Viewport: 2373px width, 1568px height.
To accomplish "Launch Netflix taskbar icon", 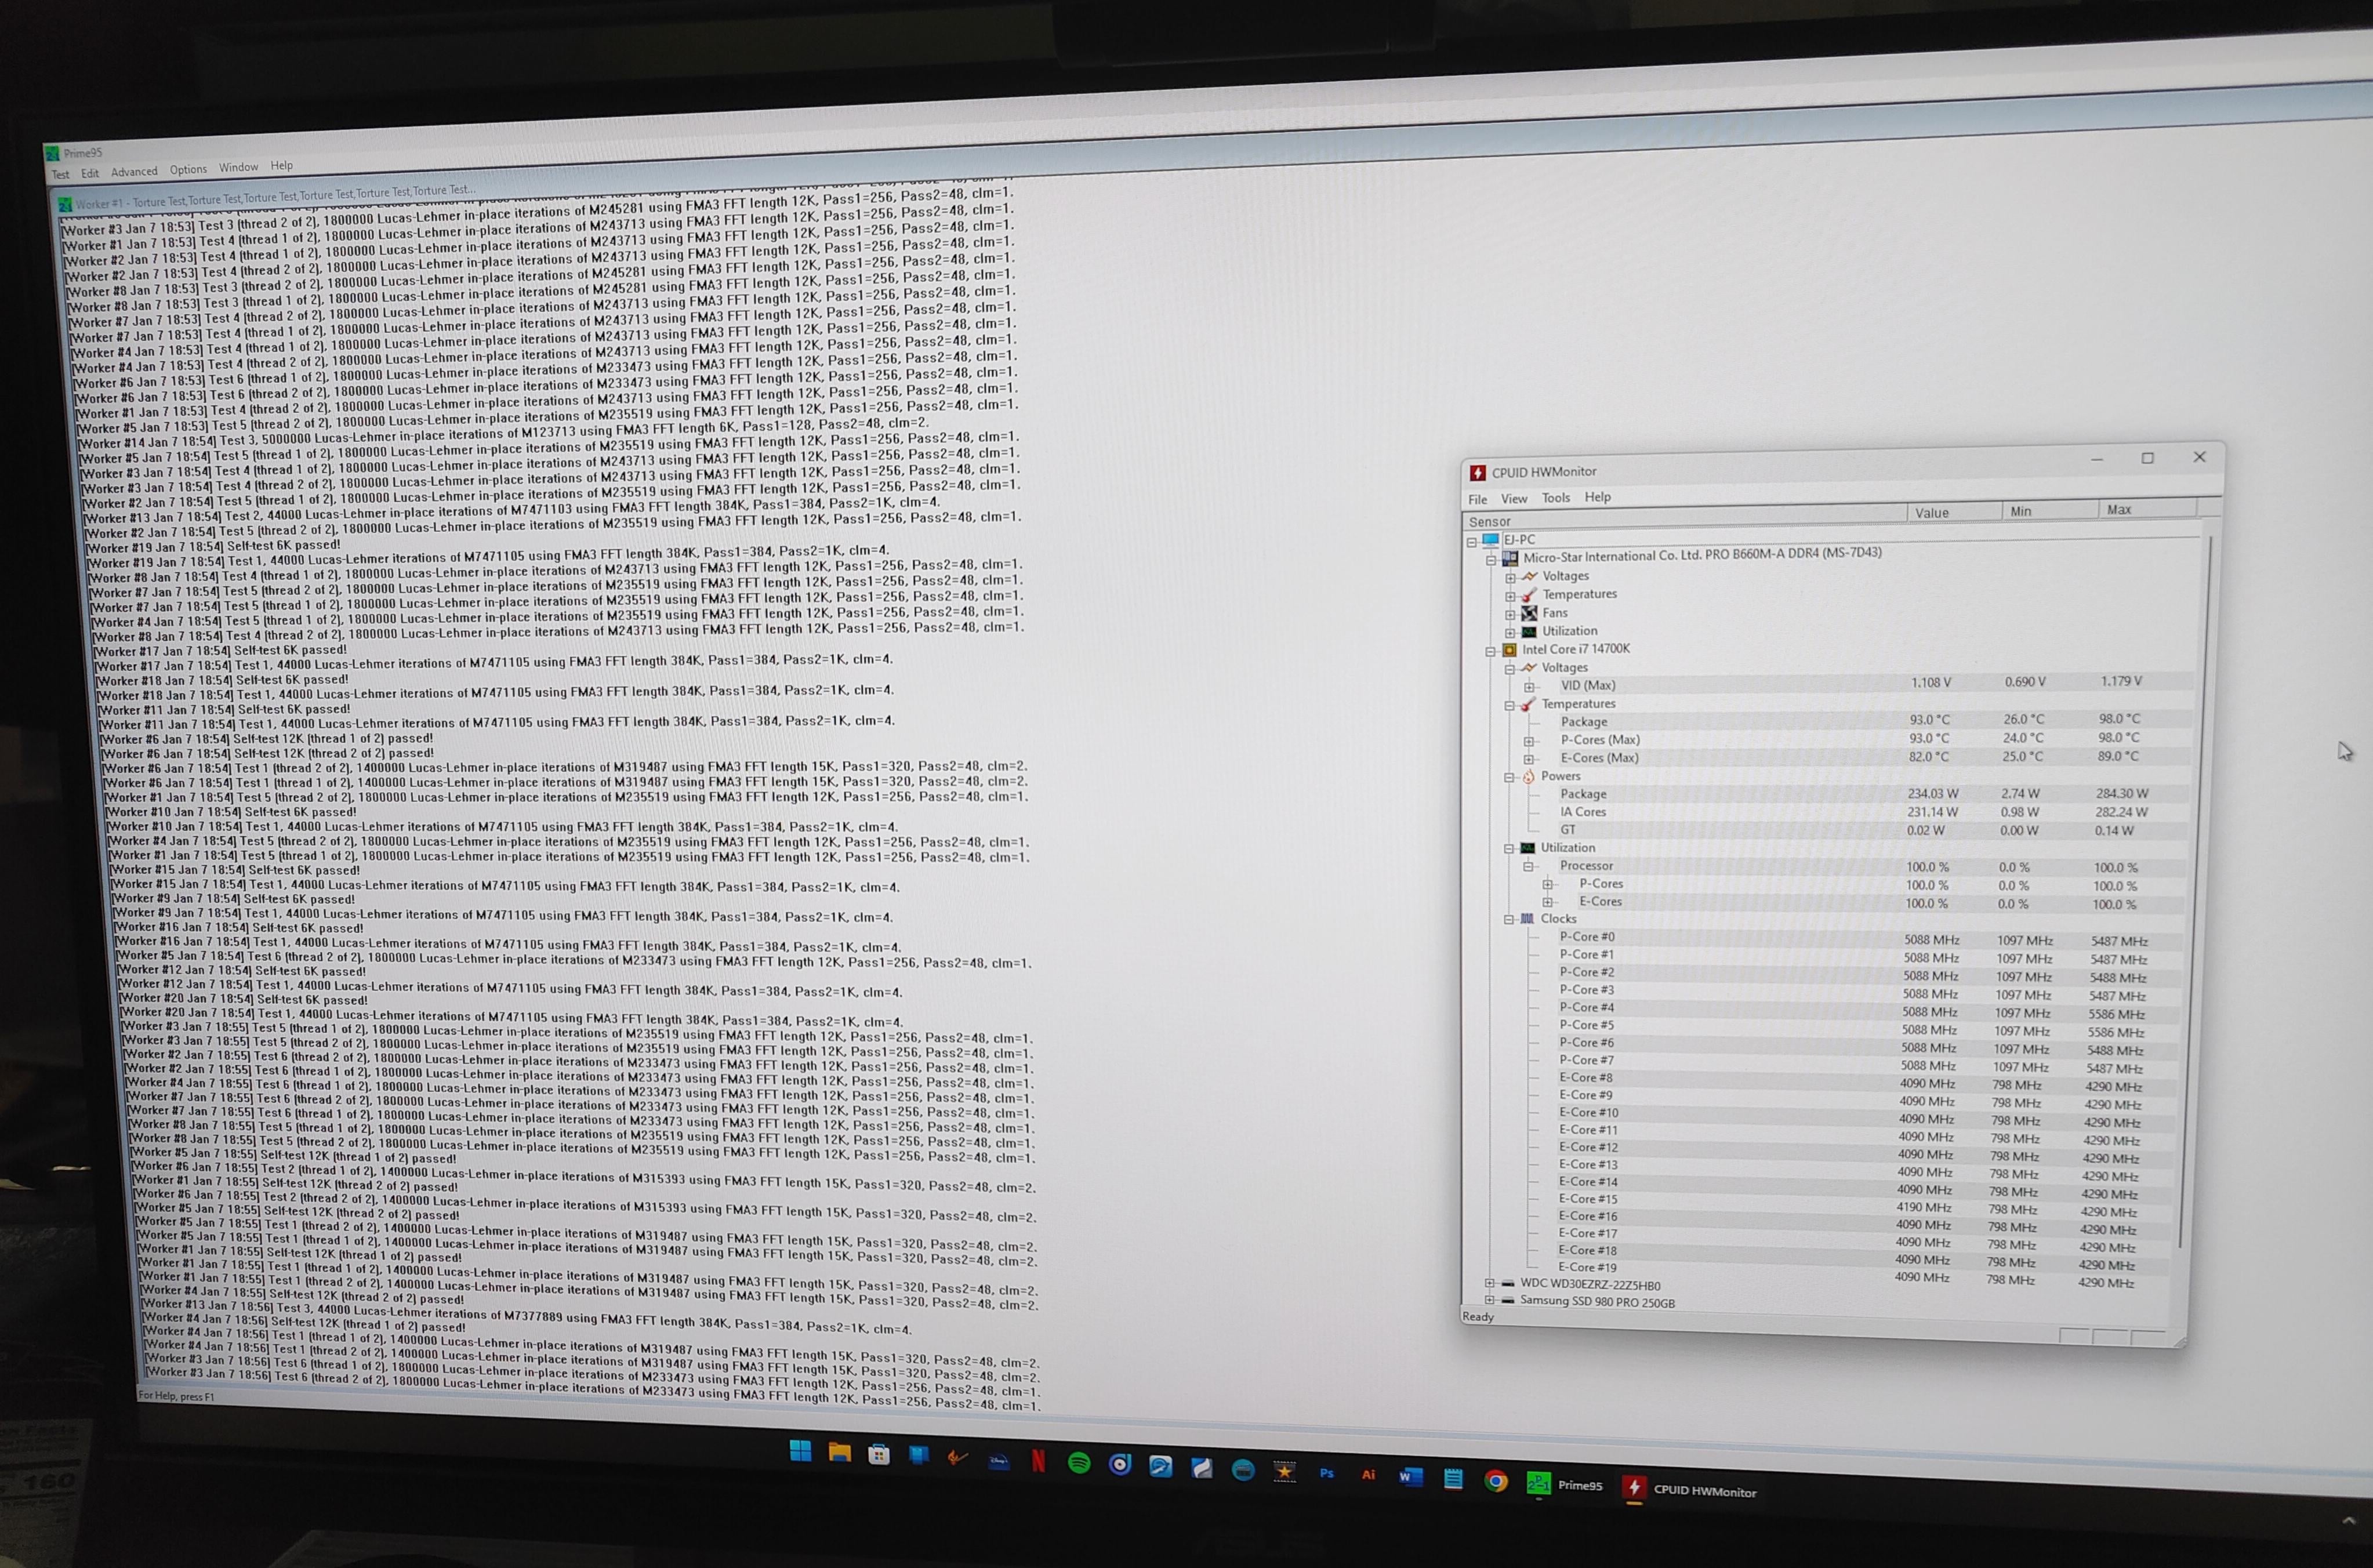I will [1038, 1461].
